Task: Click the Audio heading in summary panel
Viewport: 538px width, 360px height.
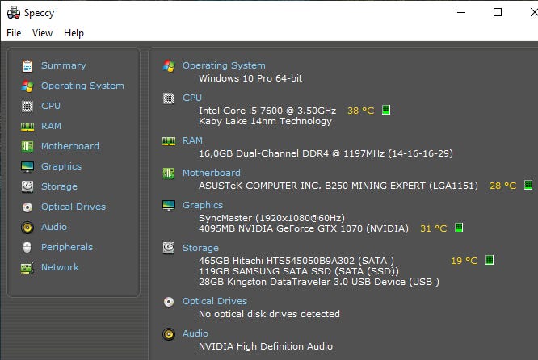Action: [195, 333]
